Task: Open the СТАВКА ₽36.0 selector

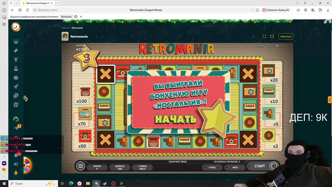Action: point(142,168)
